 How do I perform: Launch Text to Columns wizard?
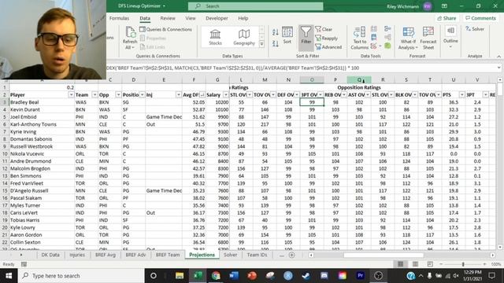coord(359,38)
